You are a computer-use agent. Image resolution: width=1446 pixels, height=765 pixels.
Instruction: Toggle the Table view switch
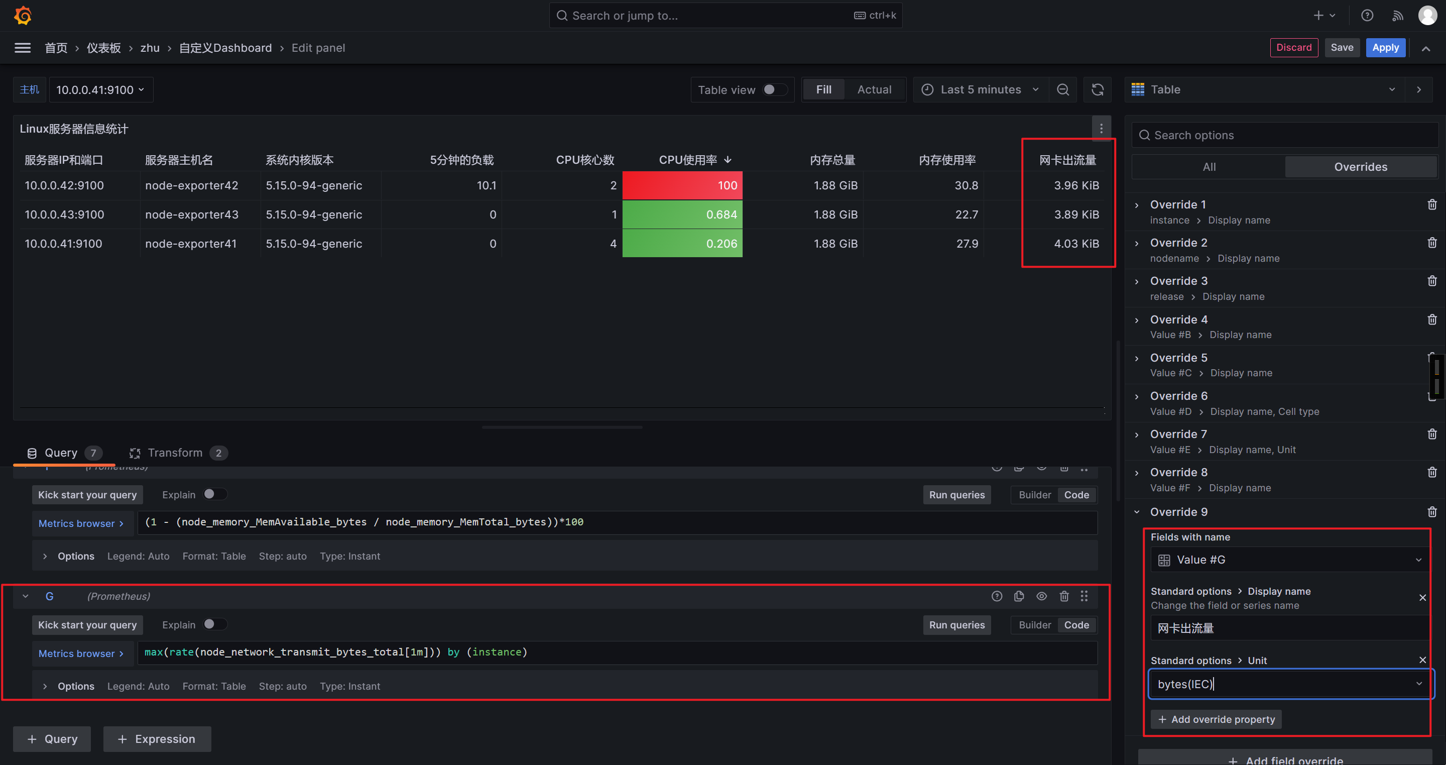775,90
